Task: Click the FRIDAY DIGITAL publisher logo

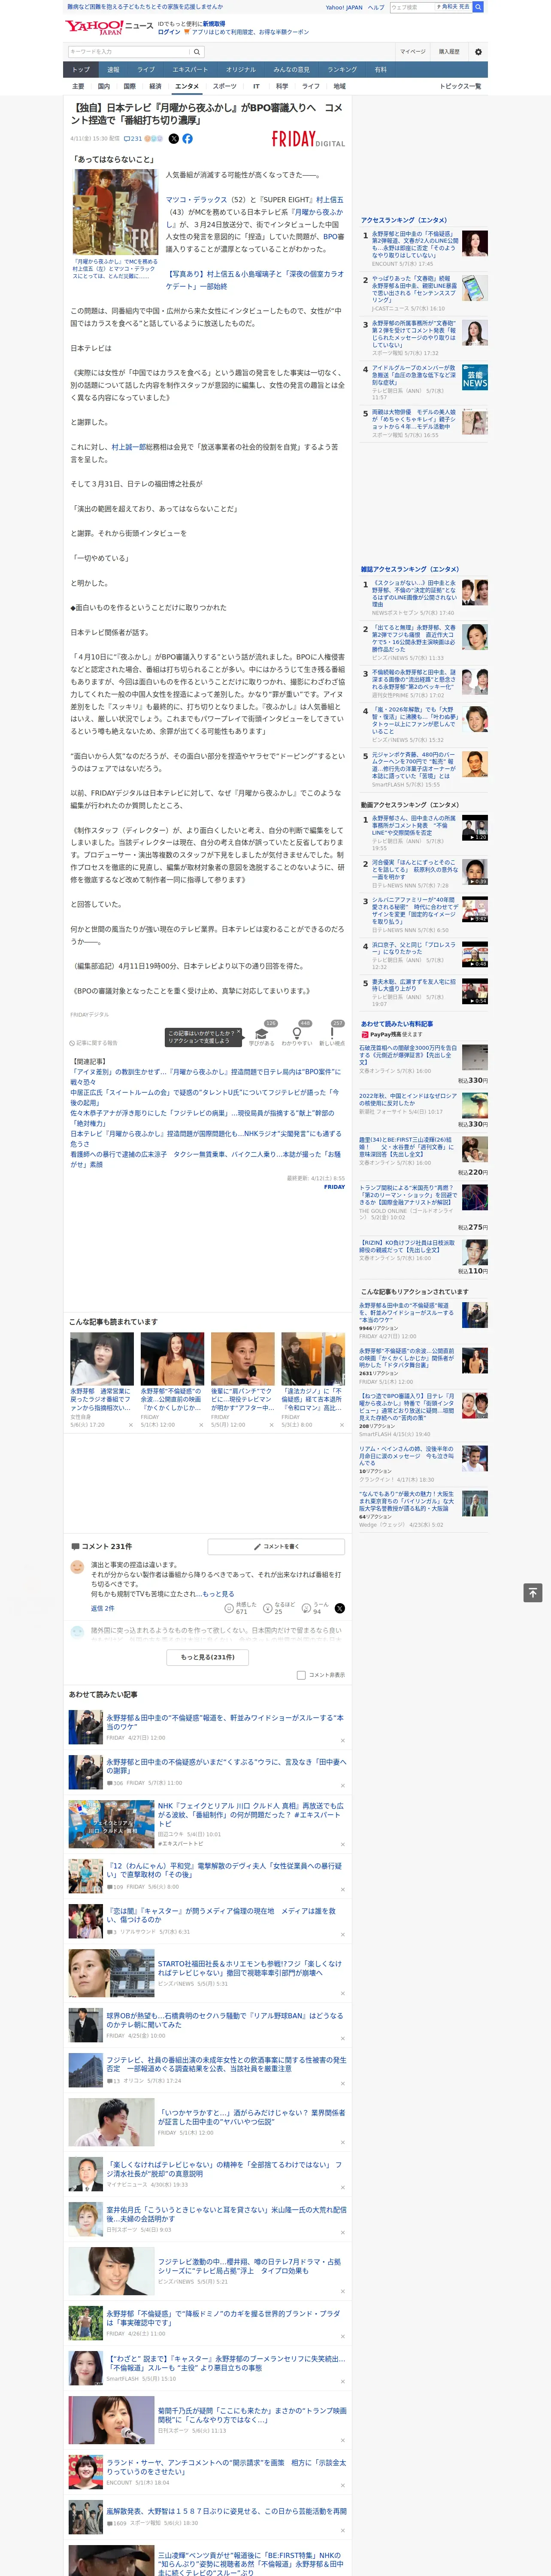Action: [308, 139]
